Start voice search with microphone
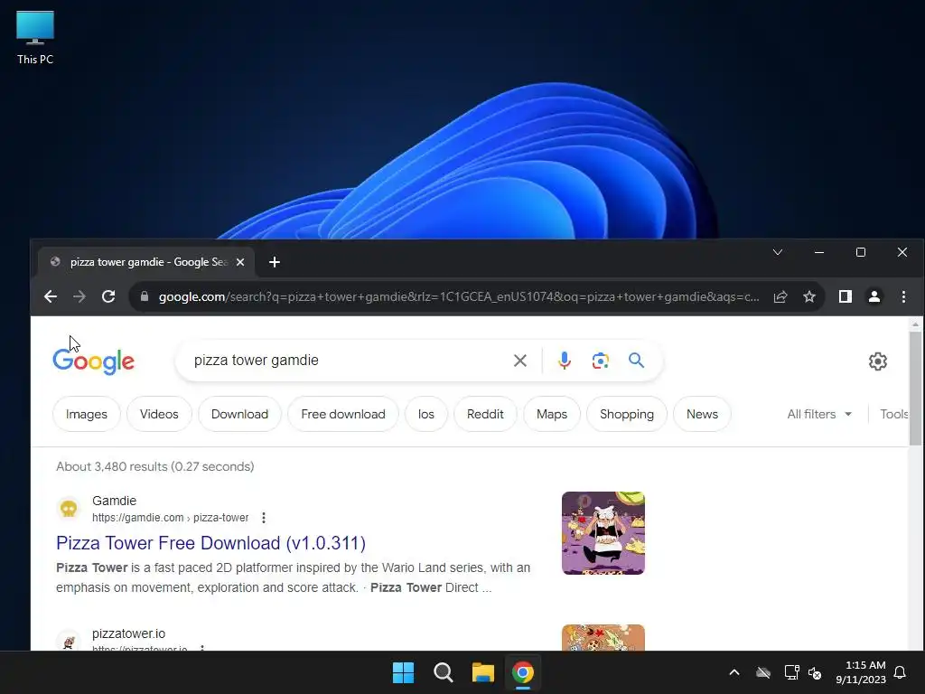This screenshot has width=925, height=694. pos(564,361)
